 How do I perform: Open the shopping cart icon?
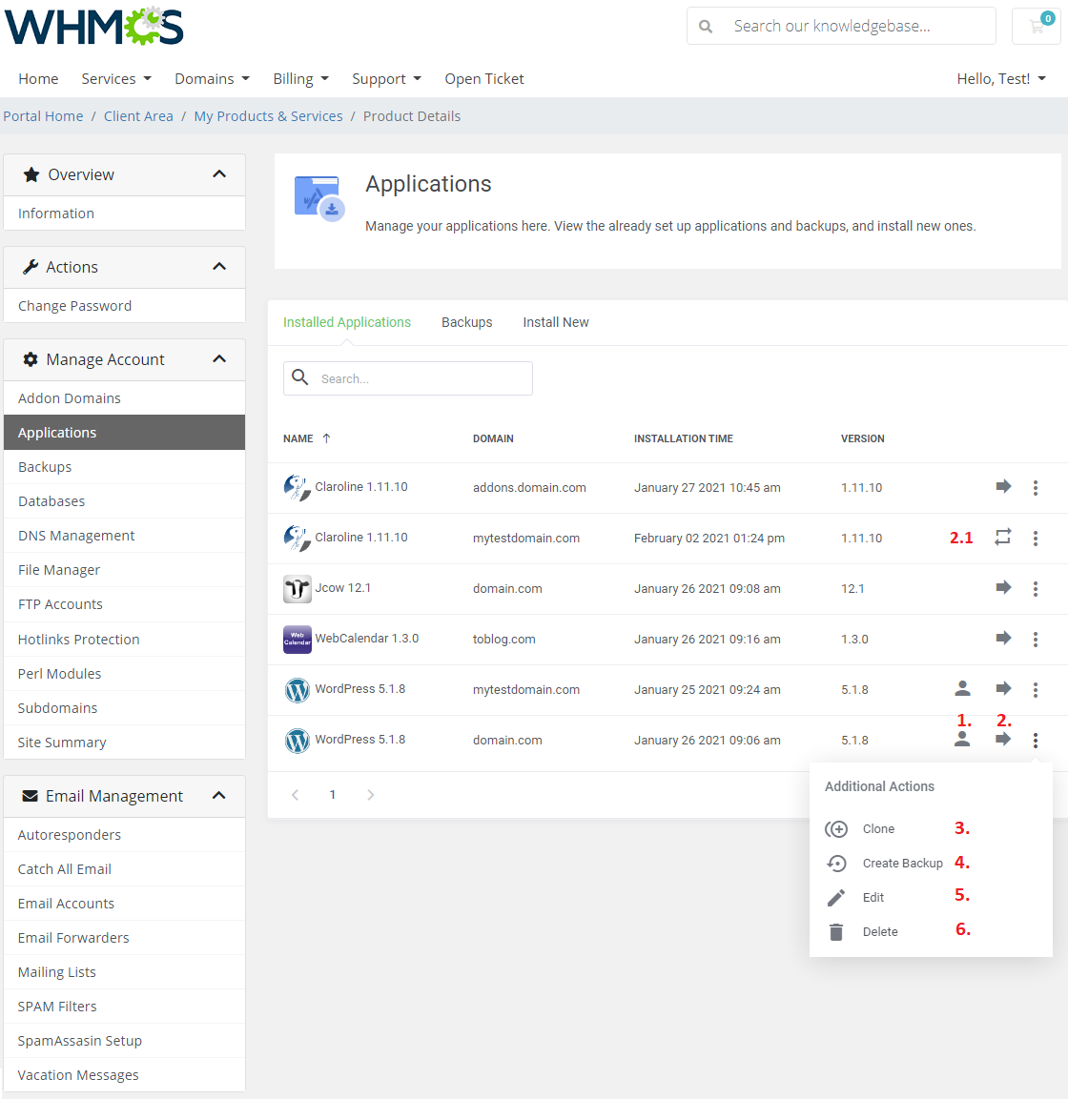[1037, 26]
